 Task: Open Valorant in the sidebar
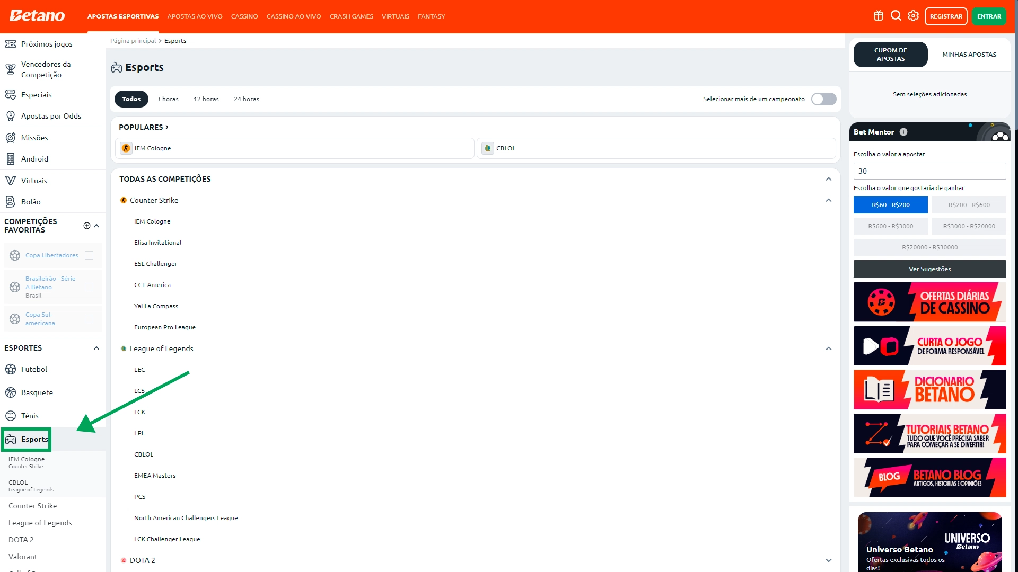[x=23, y=557]
